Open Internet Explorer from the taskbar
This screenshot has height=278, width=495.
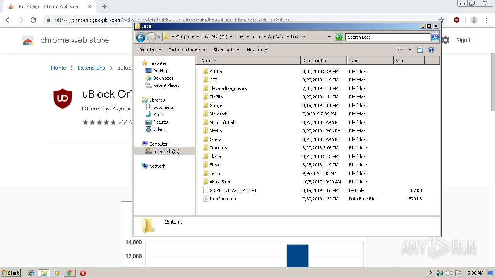(31, 273)
